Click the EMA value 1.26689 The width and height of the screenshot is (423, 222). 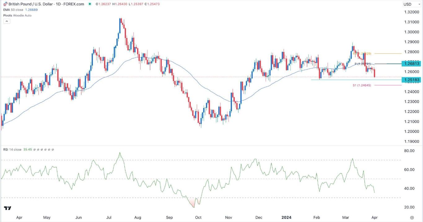point(32,10)
